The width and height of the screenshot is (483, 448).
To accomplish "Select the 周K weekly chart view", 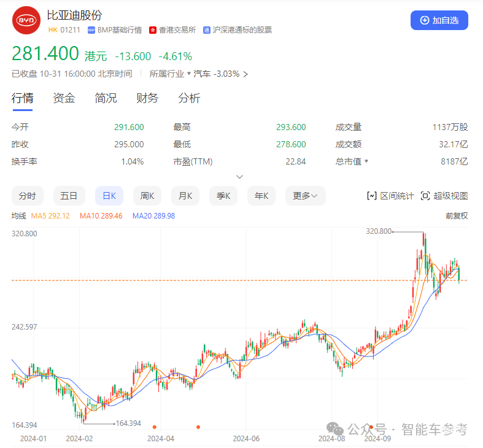I will coord(147,196).
